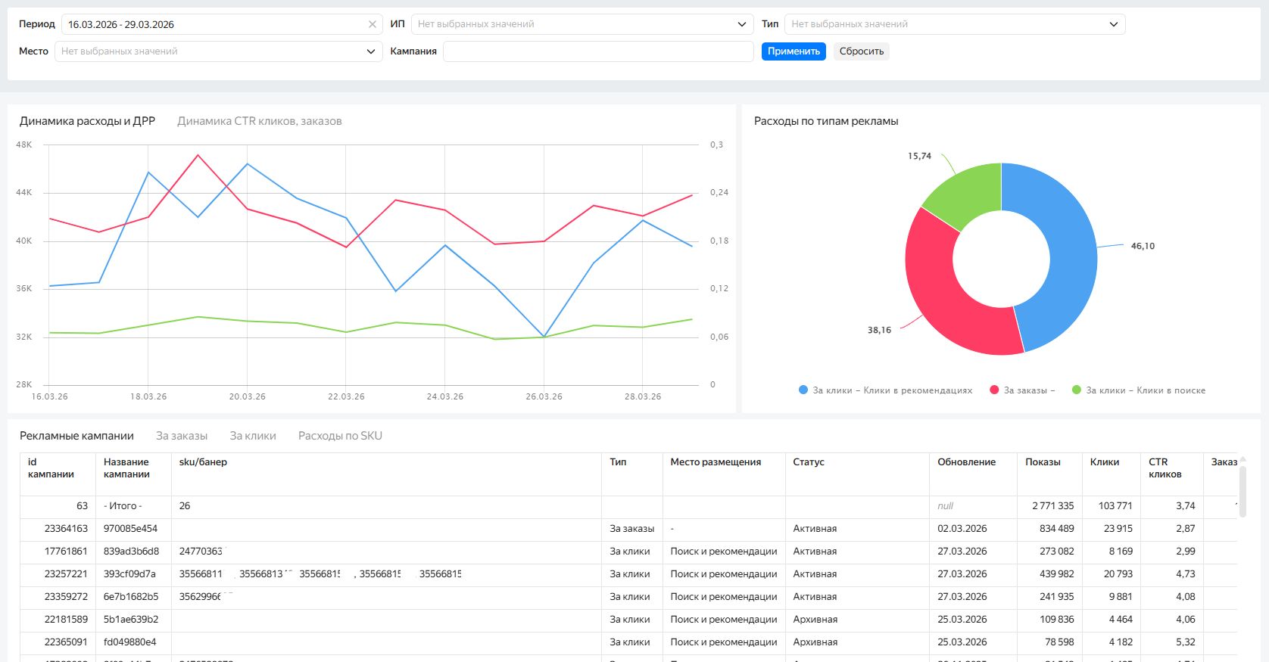Click the Период date range field
1269x662 pixels.
point(212,24)
